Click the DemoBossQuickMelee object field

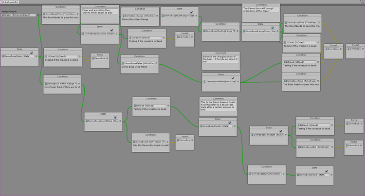click(102, 121)
